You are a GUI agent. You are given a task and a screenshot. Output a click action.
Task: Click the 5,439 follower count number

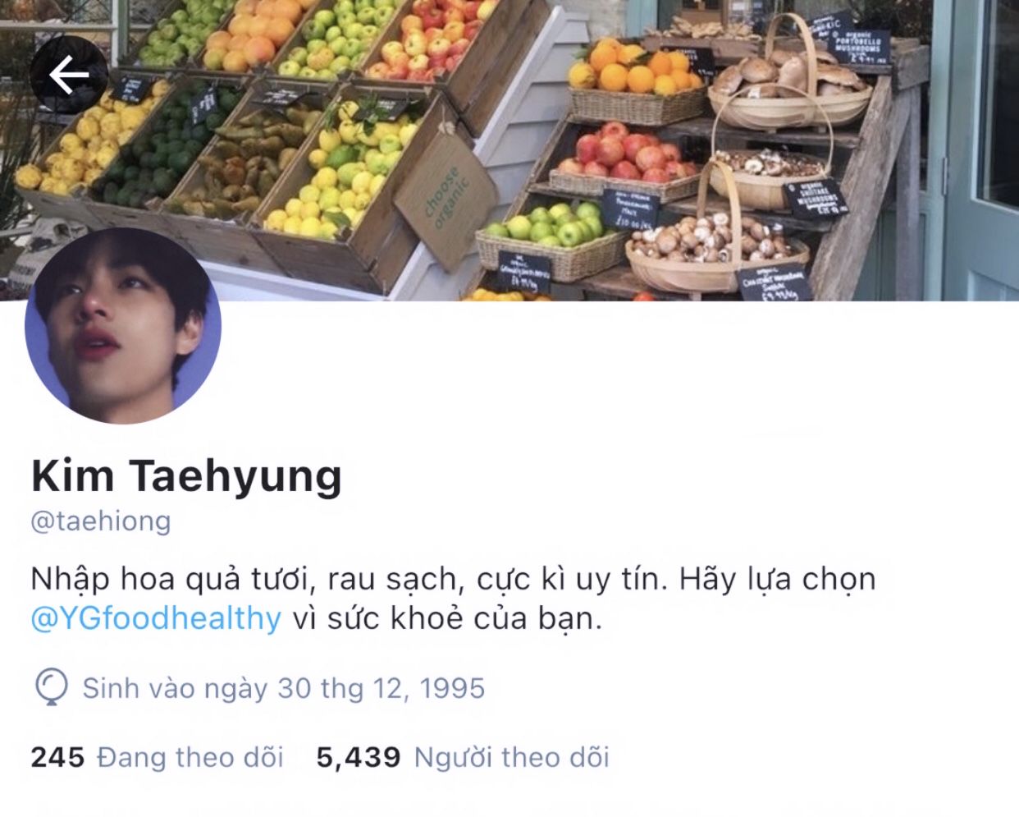pyautogui.click(x=359, y=758)
